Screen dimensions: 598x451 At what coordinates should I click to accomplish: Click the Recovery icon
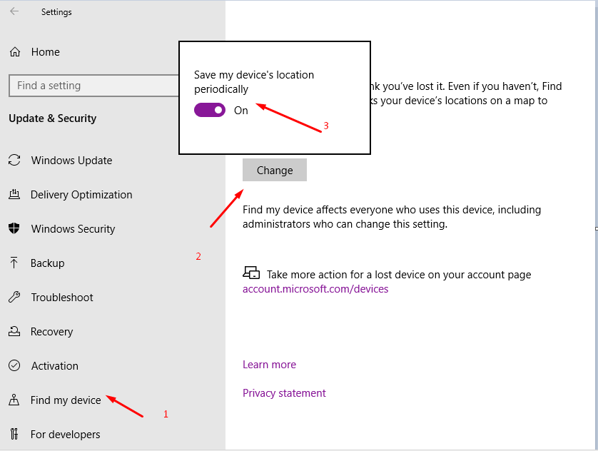click(x=14, y=331)
